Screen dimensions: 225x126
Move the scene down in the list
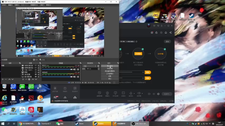pos(12,79)
